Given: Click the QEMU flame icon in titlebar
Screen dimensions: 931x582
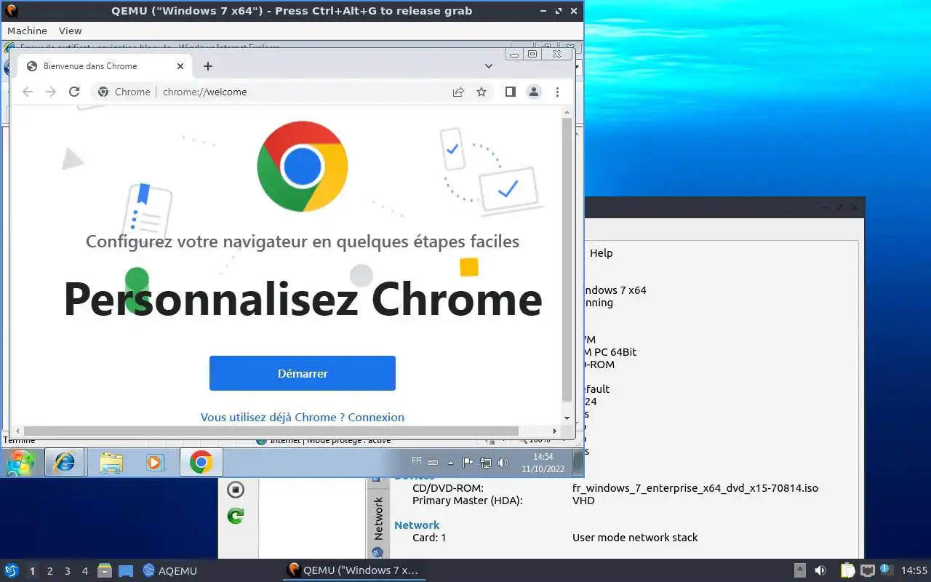Looking at the screenshot, I should point(12,11).
